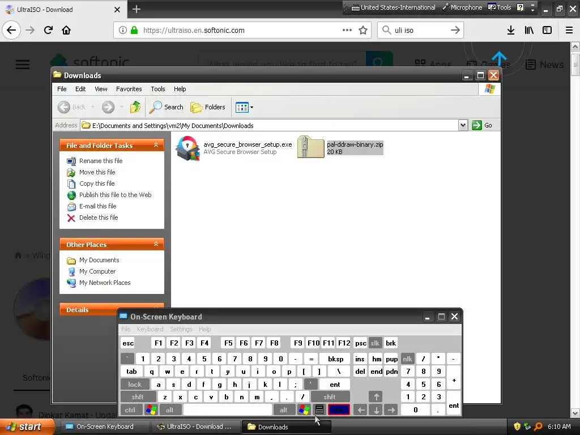This screenshot has width=580, height=435.
Task: Click the security shield tray icon
Action: (517, 427)
